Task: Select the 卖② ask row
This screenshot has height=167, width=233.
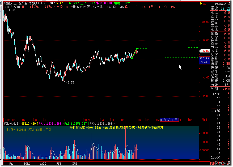Action: [x=220, y=25]
